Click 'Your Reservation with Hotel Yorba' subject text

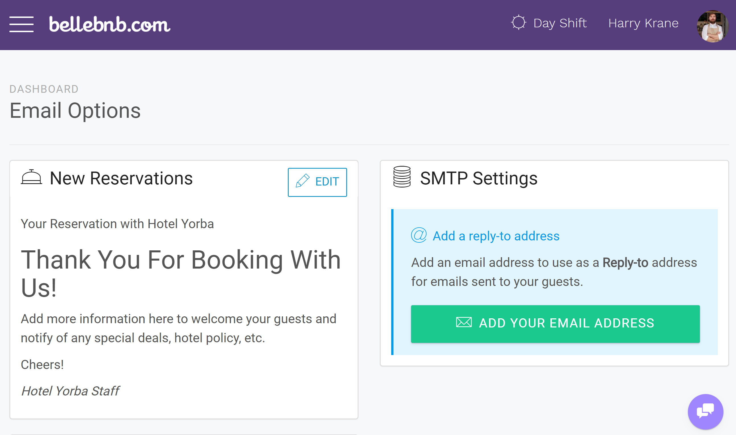coord(117,224)
